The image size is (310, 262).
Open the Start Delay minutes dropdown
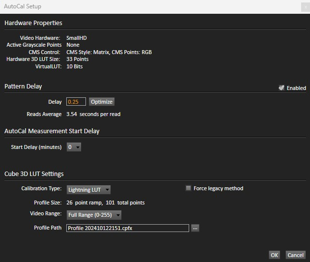point(74,147)
